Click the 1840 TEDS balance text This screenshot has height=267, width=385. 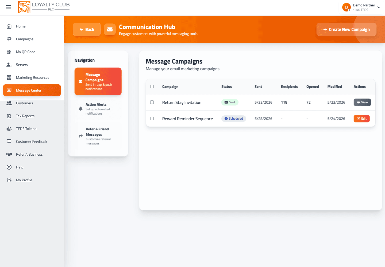coord(360,10)
